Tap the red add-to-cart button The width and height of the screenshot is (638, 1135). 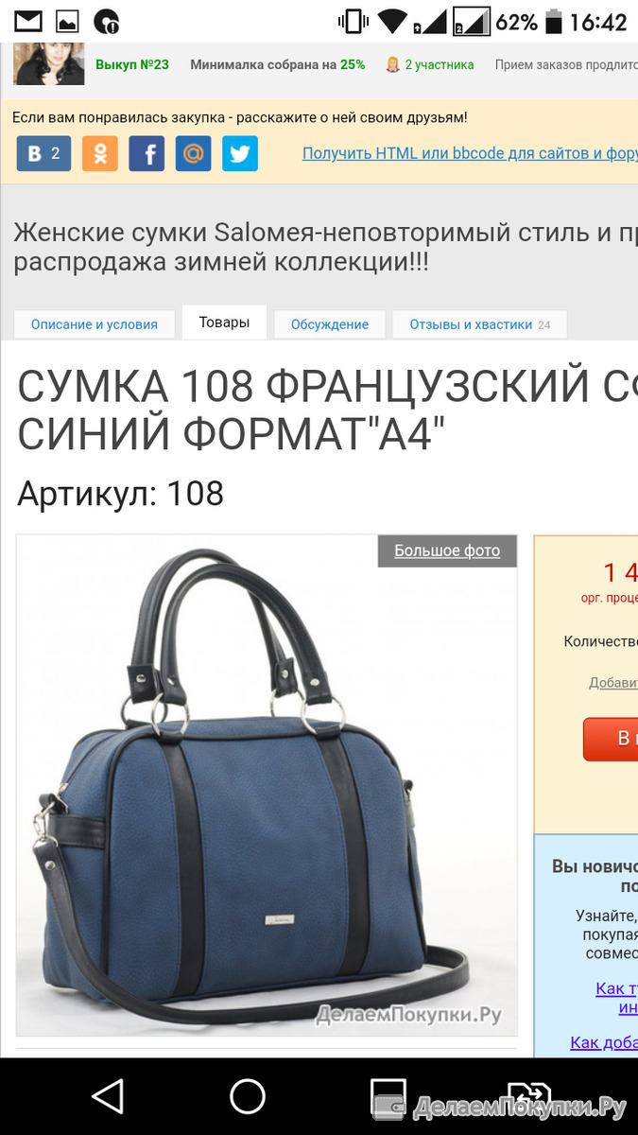(x=611, y=739)
